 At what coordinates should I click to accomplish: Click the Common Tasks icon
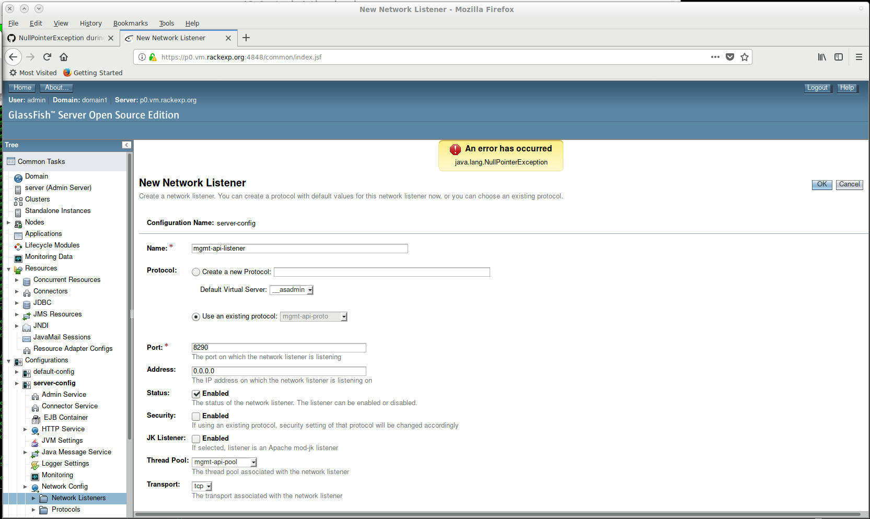coord(11,161)
